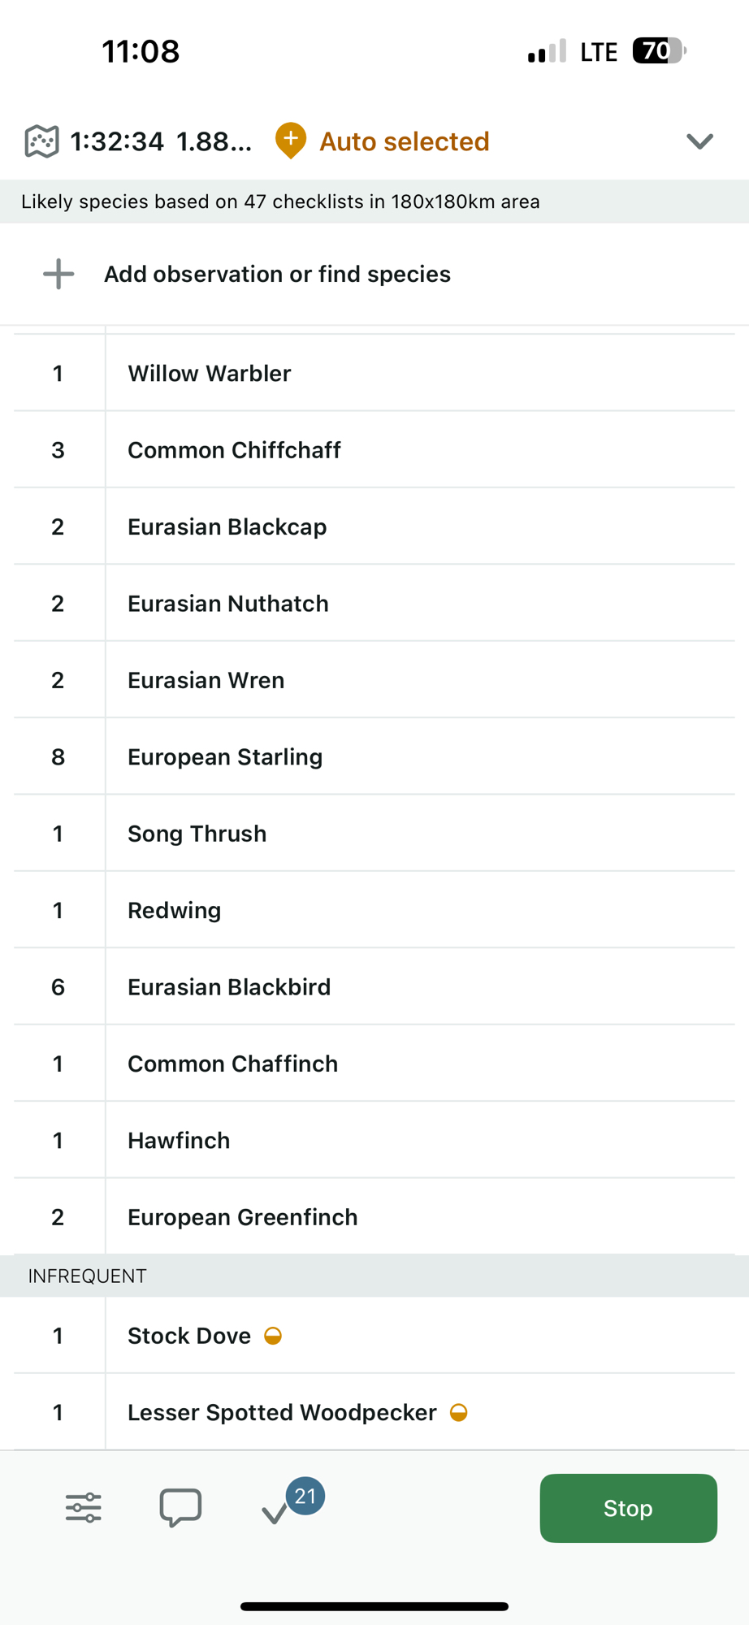749x1625 pixels.
Task: Select the Redwing species row
Action: click(x=175, y=911)
